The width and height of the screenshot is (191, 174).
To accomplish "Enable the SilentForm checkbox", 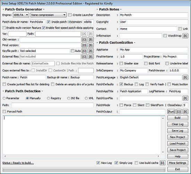I will (148, 105).
